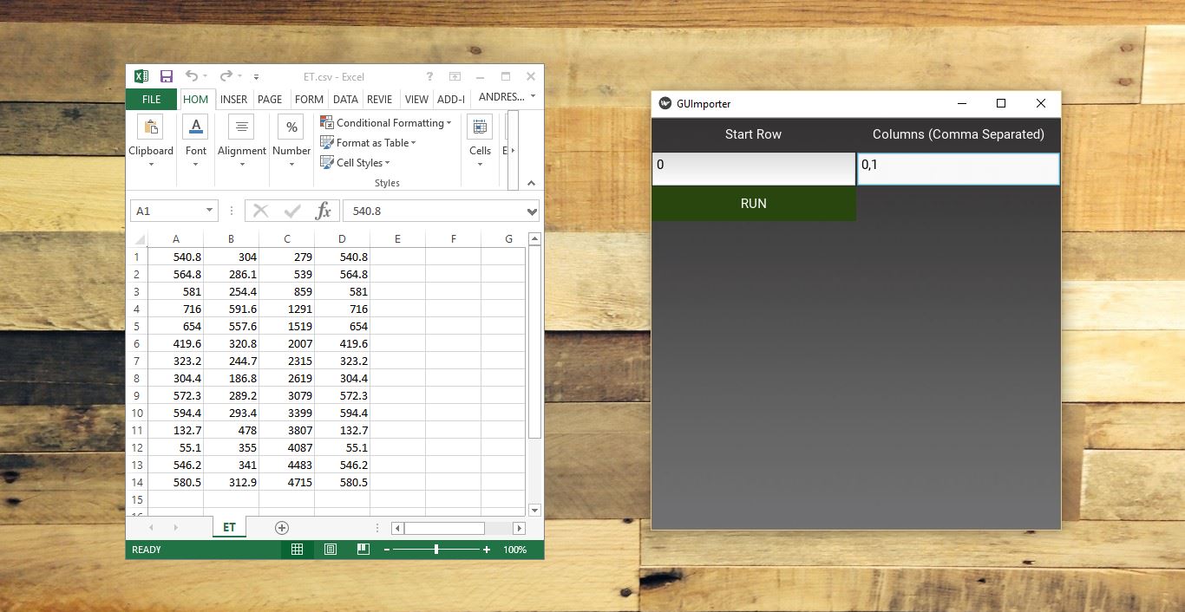Select the HOME ribbon tab

pyautogui.click(x=196, y=99)
